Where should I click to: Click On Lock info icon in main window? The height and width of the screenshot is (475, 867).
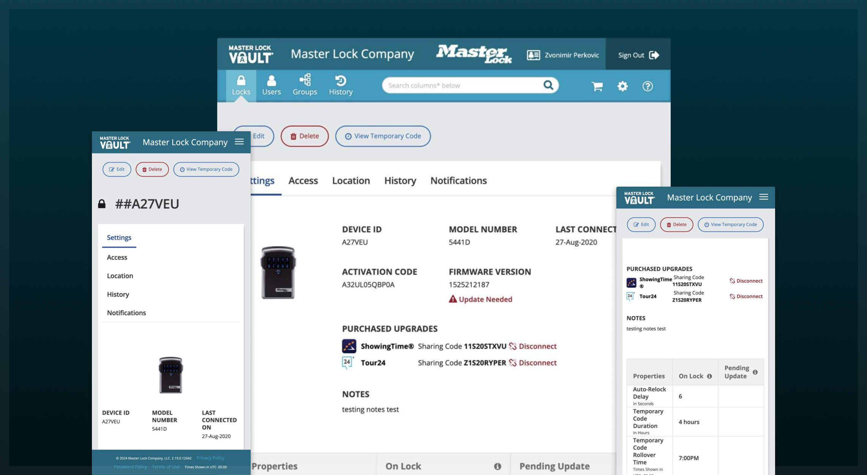coord(497,466)
